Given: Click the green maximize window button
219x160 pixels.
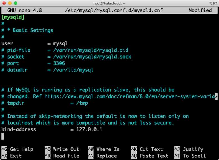Looking at the screenshot, I should coord(16,3).
